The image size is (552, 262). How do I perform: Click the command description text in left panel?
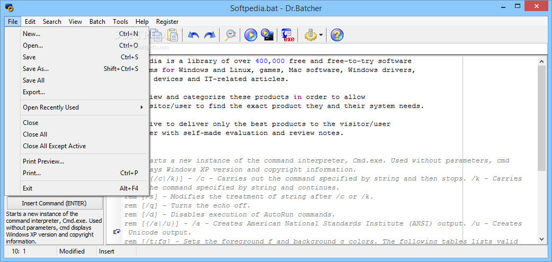point(54,228)
